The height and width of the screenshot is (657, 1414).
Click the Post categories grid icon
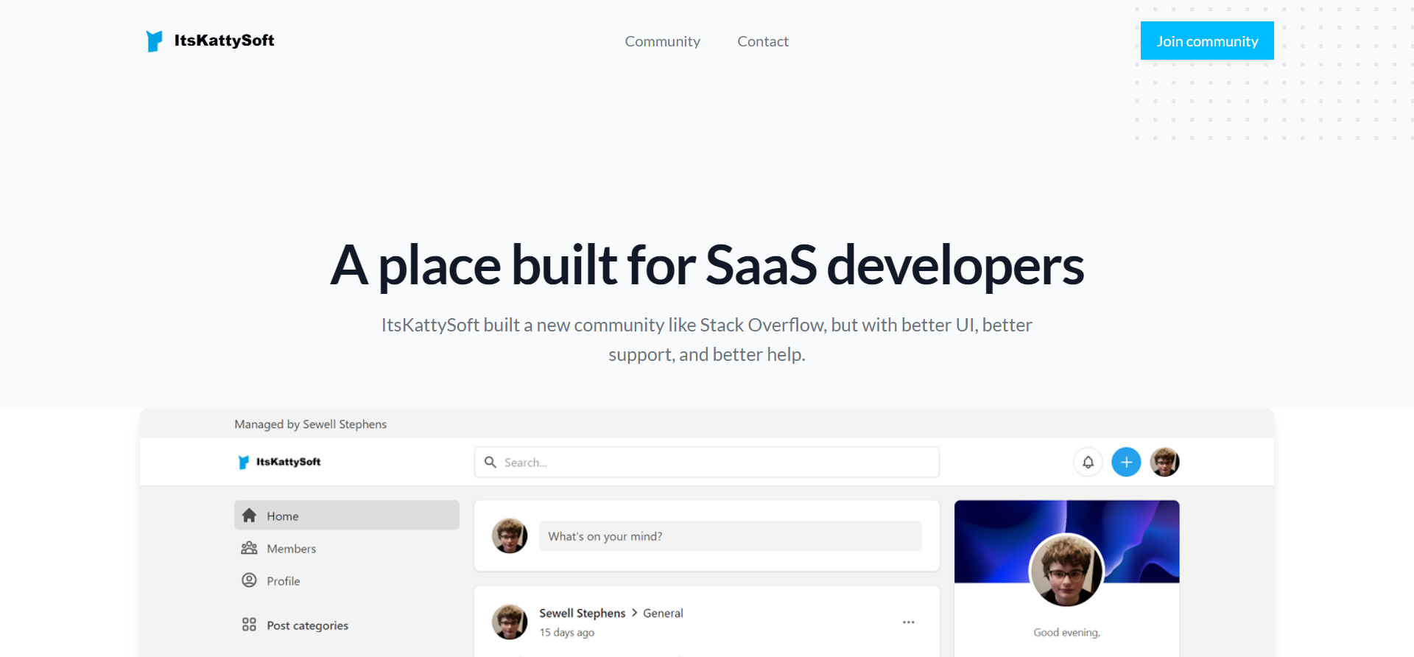tap(249, 625)
